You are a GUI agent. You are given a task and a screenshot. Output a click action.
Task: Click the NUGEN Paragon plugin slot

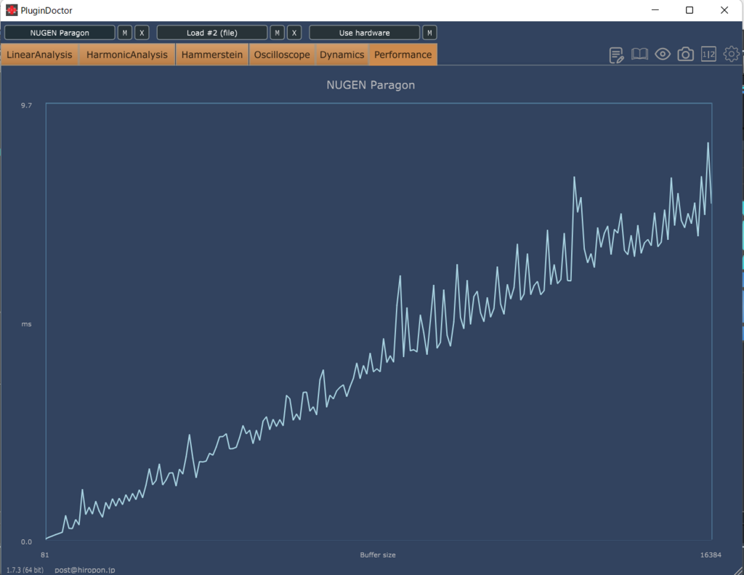point(60,33)
